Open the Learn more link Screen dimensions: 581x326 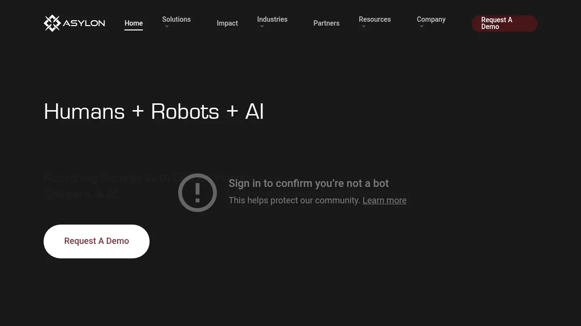tap(384, 200)
